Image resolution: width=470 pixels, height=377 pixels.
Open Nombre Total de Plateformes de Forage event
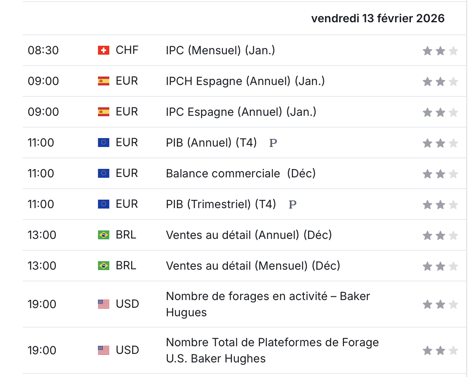[x=272, y=350]
